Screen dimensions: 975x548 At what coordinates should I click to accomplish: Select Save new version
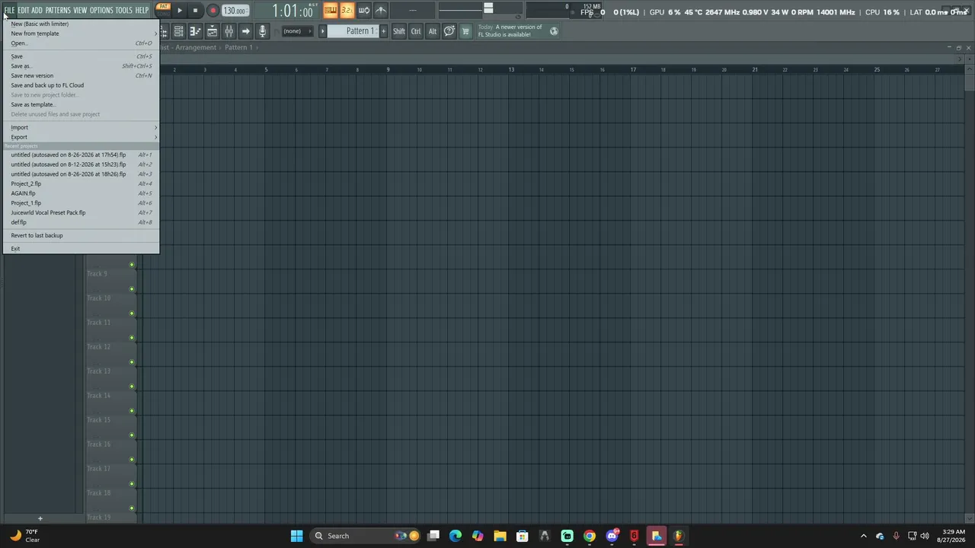(81, 75)
